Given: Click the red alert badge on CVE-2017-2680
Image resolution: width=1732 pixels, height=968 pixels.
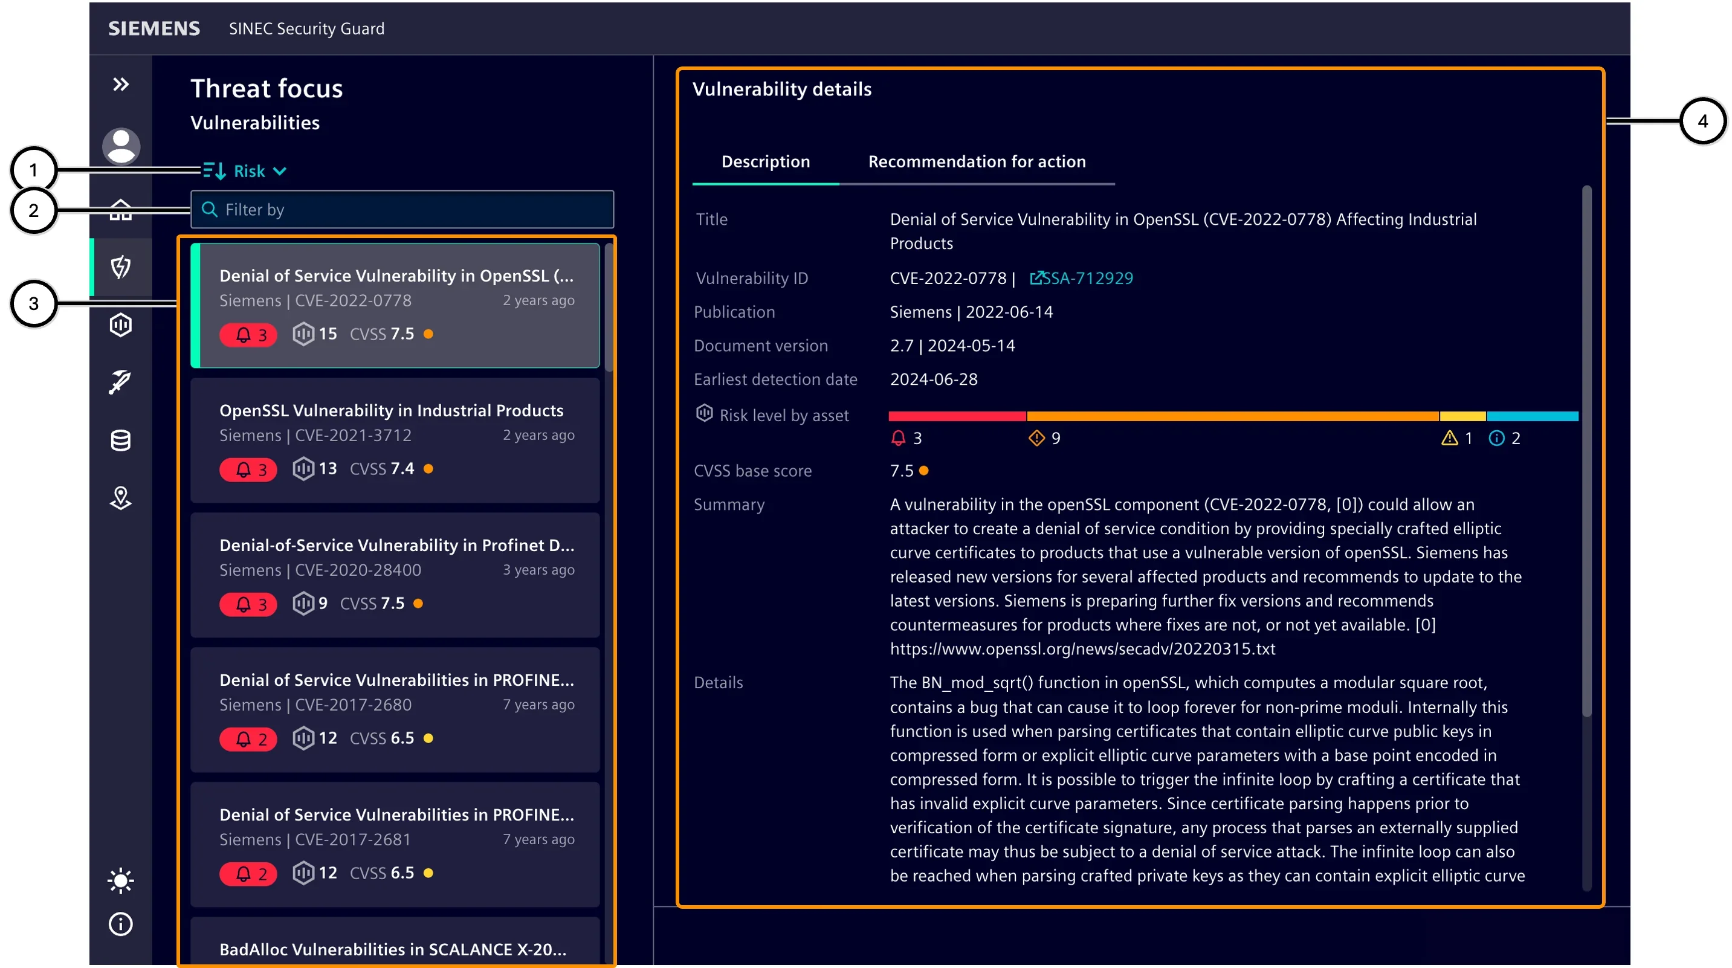Looking at the screenshot, I should click(x=248, y=739).
